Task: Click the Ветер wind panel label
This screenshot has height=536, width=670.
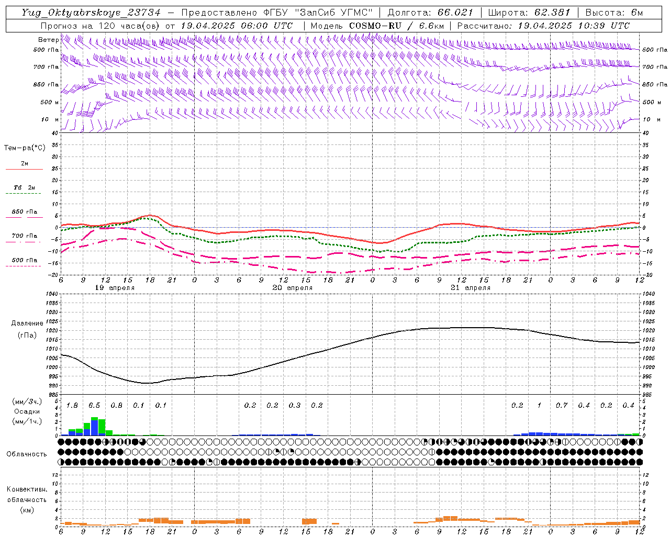Action: (x=48, y=40)
